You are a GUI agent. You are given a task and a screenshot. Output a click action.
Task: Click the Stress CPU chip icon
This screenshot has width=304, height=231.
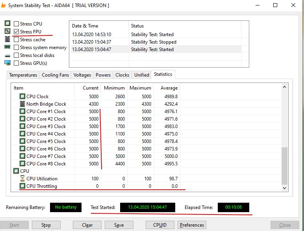[x=7, y=24]
